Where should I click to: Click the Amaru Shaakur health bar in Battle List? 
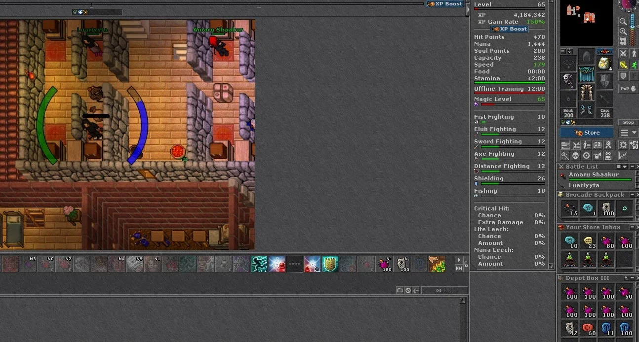(x=600, y=179)
